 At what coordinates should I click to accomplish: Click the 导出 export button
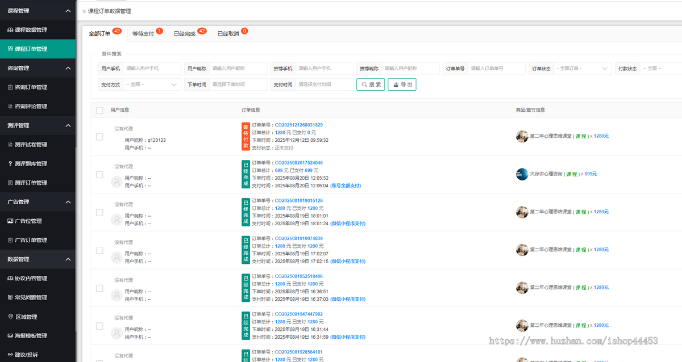coord(402,85)
